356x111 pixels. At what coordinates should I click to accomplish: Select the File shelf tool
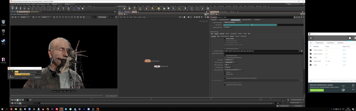[x=83, y=9]
